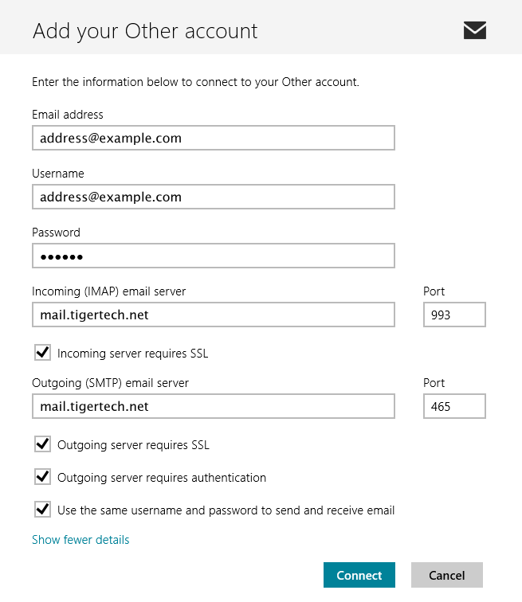
Task: Click the Outgoing server requires SSL label
Action: pos(133,445)
